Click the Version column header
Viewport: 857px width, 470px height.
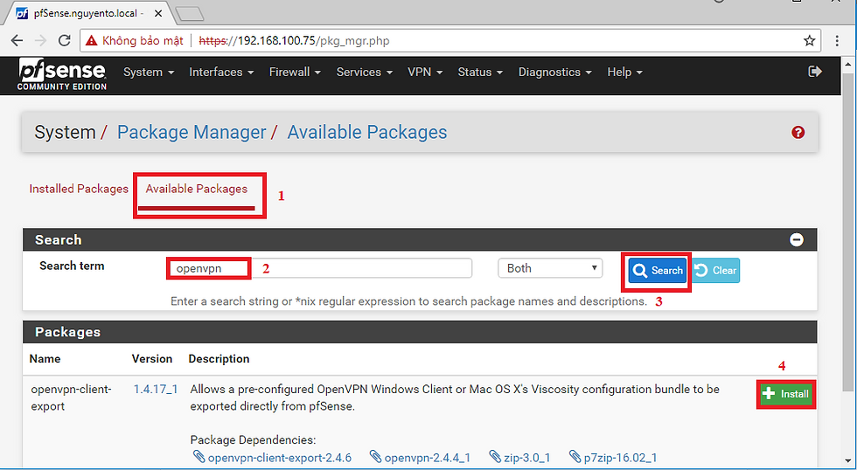click(152, 359)
